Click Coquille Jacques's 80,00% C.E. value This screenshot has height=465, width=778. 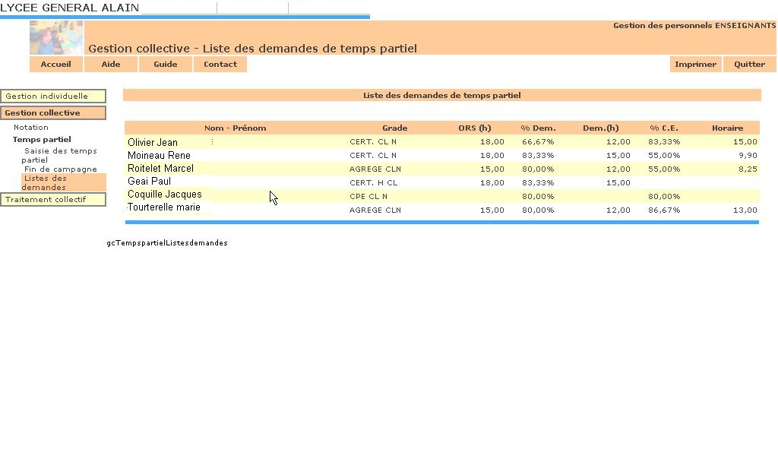(664, 197)
